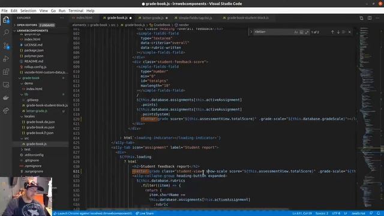The width and height of the screenshot is (384, 216).
Task: Open the Extensions view
Action: pyautogui.click(x=6, y=72)
